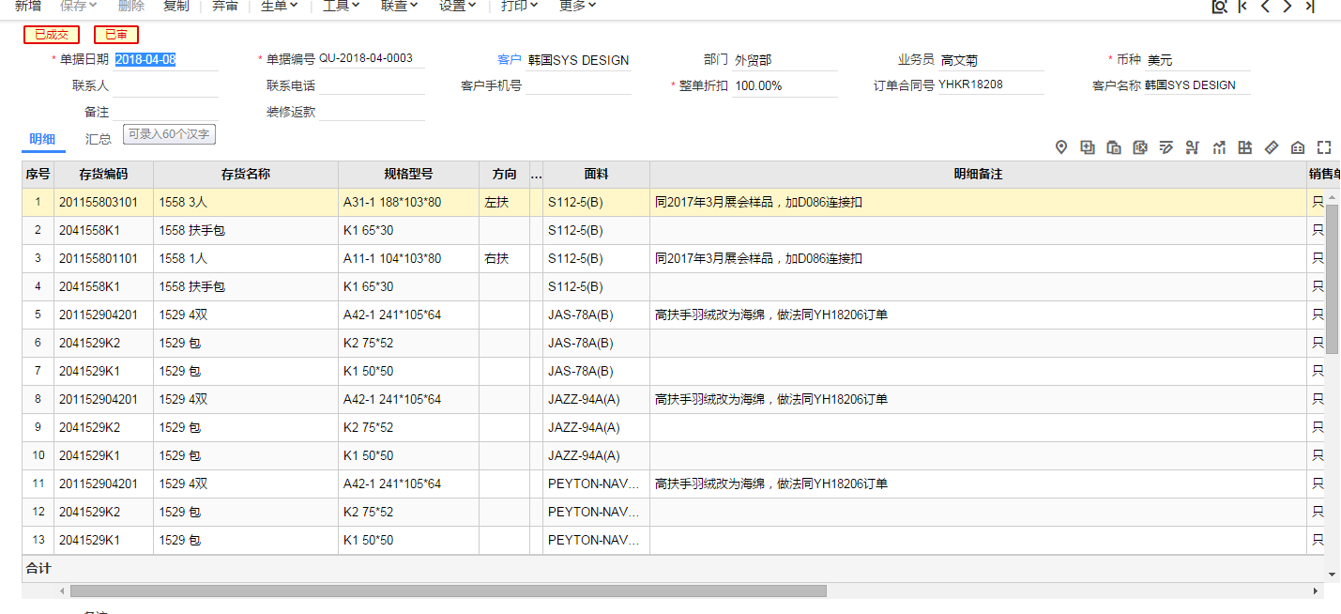Click the ruler icon in detail toolbar
Image resolution: width=1341 pixels, height=614 pixels.
tap(1272, 147)
